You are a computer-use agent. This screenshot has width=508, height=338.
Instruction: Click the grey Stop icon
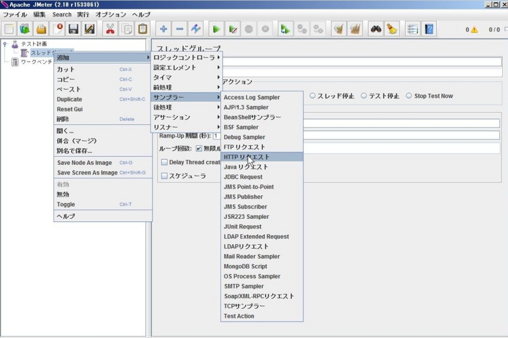tap(249, 29)
